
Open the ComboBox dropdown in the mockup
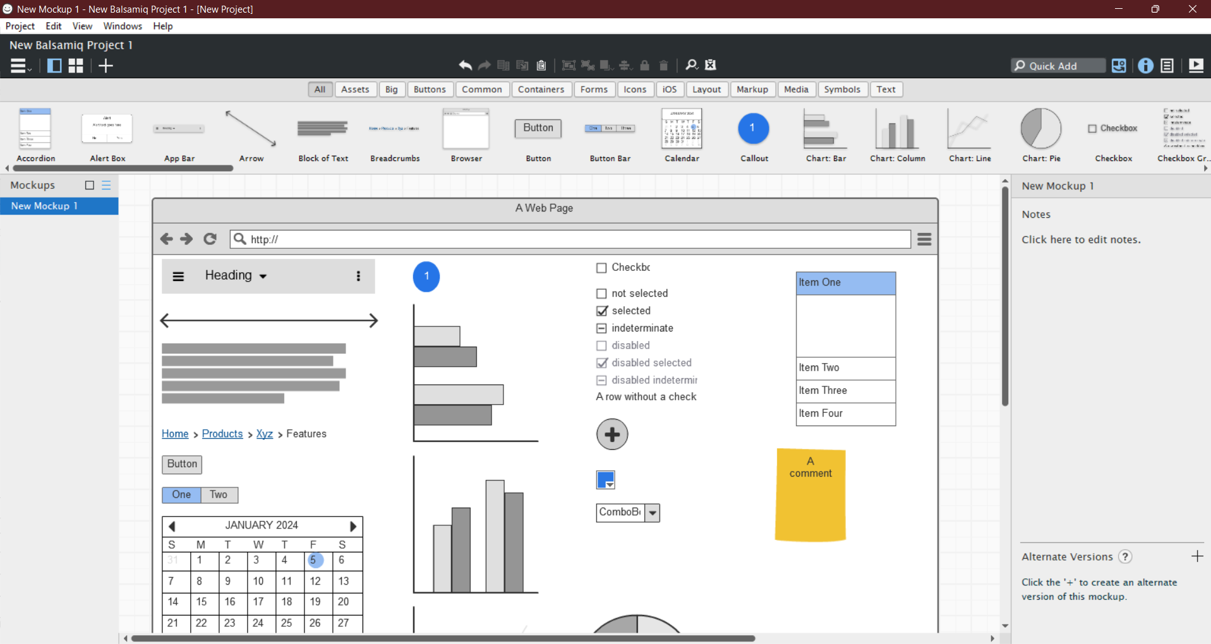tap(653, 513)
